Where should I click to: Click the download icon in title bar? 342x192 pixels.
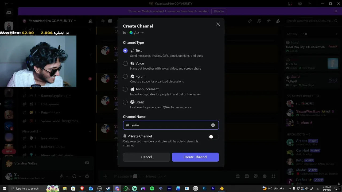[310, 3]
